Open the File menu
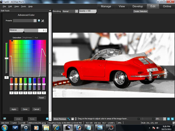Viewport: 175px width, 131px height. coord(4,6)
